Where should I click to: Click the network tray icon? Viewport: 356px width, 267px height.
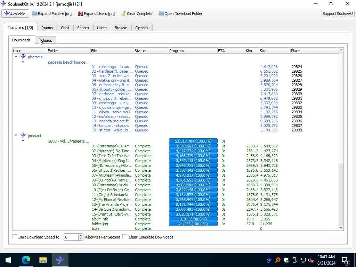click(303, 260)
